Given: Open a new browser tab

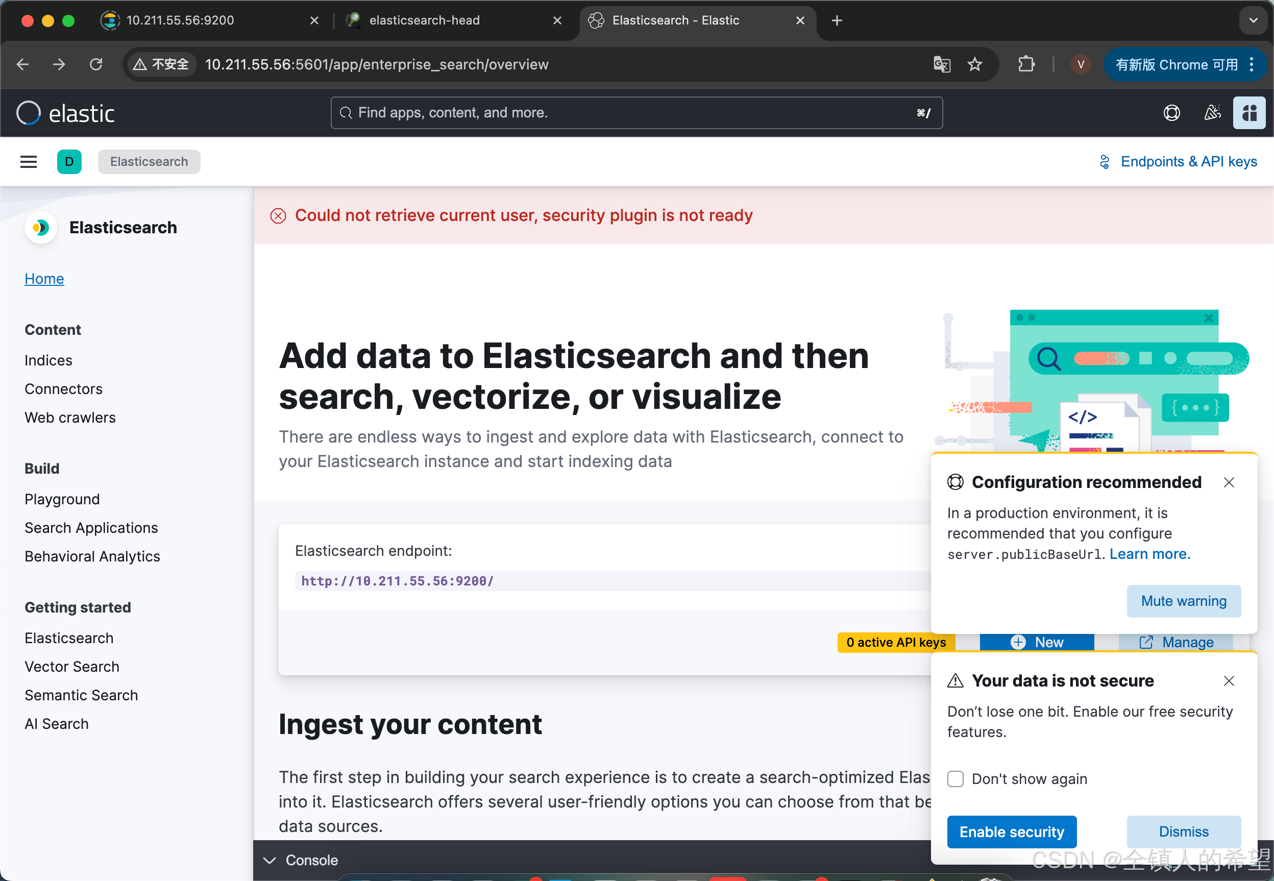Looking at the screenshot, I should tap(837, 20).
